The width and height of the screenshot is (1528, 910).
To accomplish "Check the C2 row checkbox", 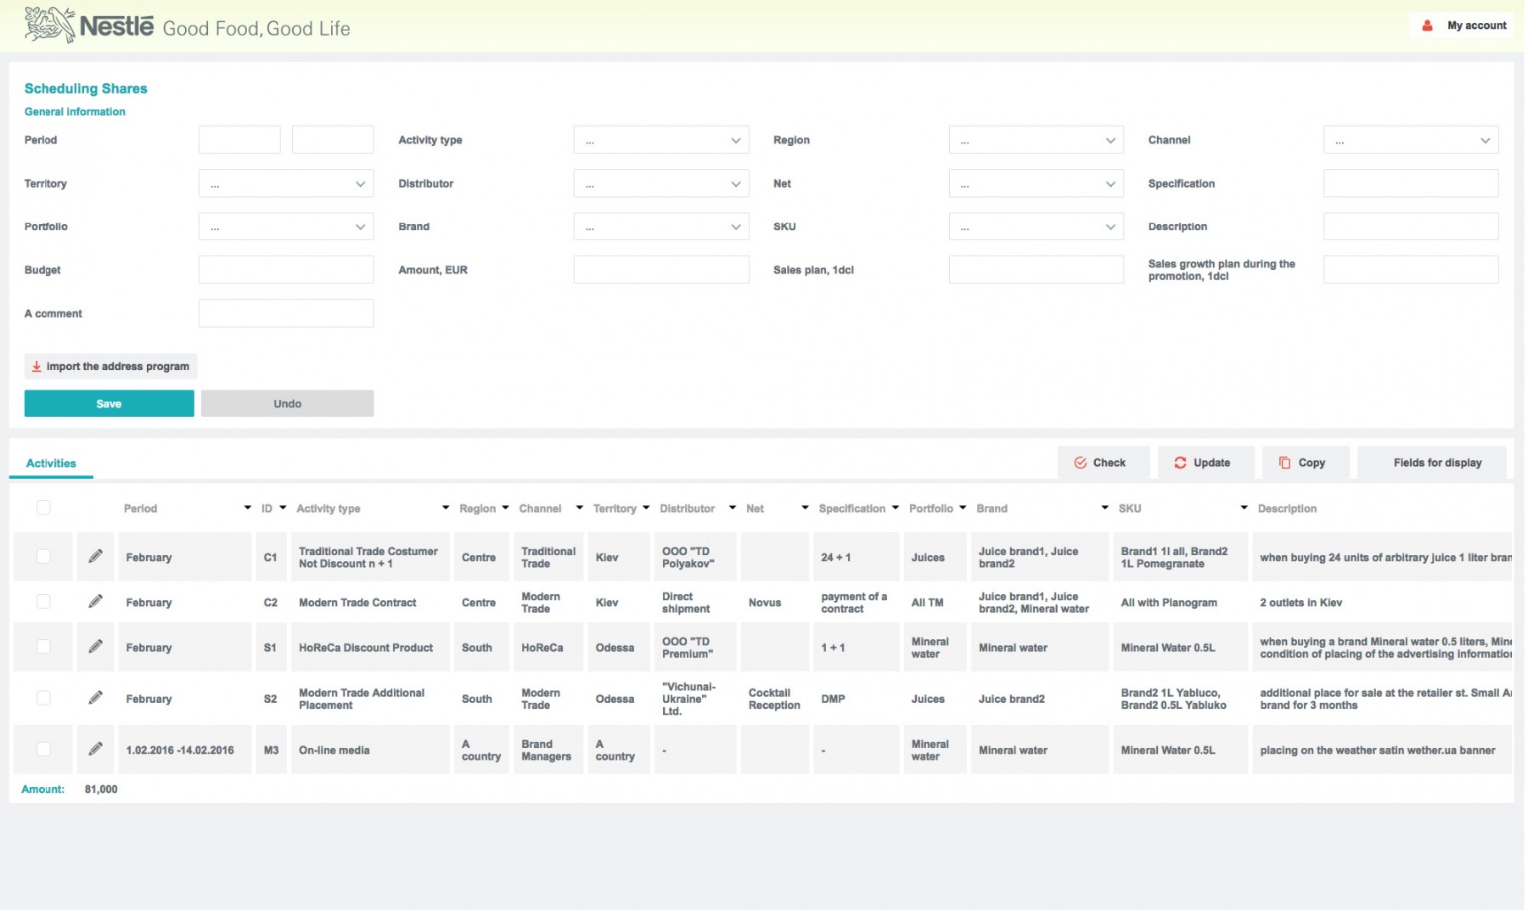I will click(x=43, y=601).
